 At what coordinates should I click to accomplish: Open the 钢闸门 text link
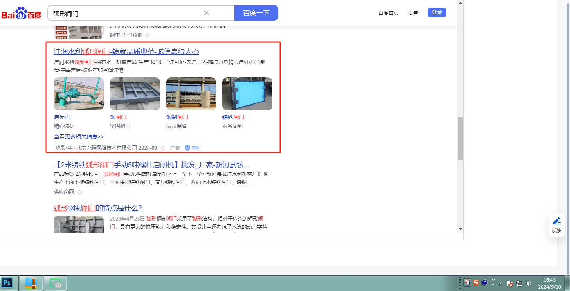[118, 117]
